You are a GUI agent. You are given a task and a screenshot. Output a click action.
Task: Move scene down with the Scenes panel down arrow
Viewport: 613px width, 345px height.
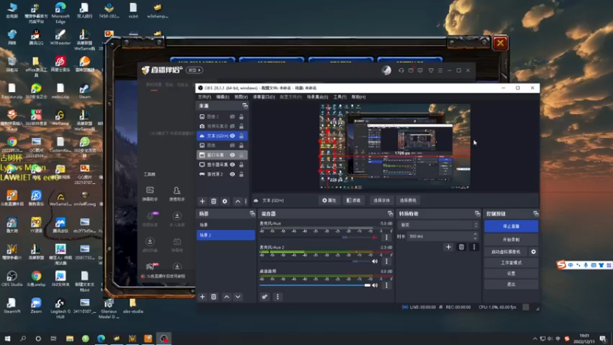[x=238, y=297]
